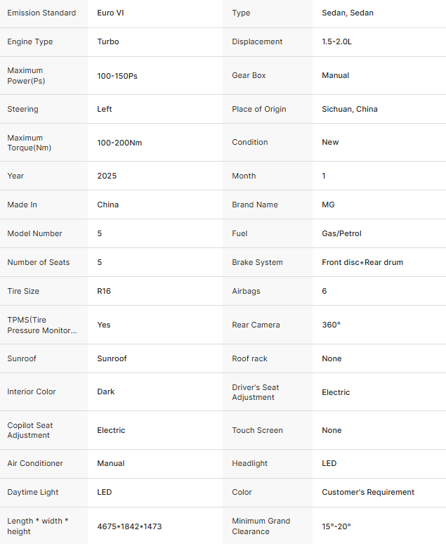Click the R16 tire size value
This screenshot has height=544, width=446.
(x=104, y=291)
